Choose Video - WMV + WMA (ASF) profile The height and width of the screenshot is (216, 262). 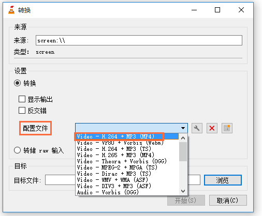tap(127, 180)
